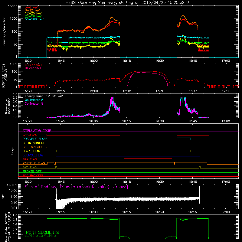Click the SC IN SUNLIGHT flag label
The height and width of the screenshot is (242, 242).
point(35,143)
